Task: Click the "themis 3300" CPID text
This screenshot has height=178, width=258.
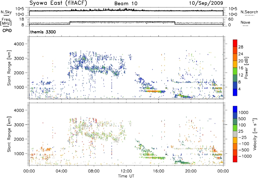Action: [x=43, y=32]
